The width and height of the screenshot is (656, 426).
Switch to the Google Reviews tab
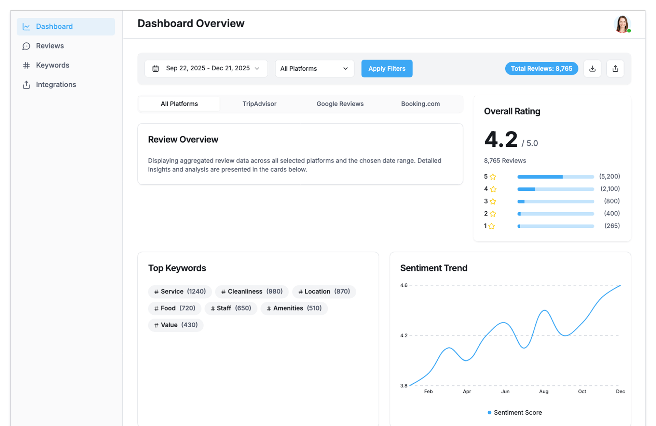[340, 104]
